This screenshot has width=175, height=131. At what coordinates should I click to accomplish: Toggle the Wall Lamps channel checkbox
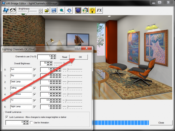(x=35, y=94)
